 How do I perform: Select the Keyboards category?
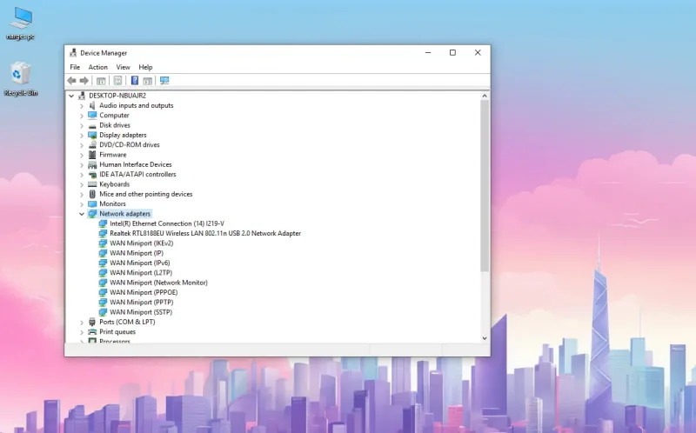[115, 184]
